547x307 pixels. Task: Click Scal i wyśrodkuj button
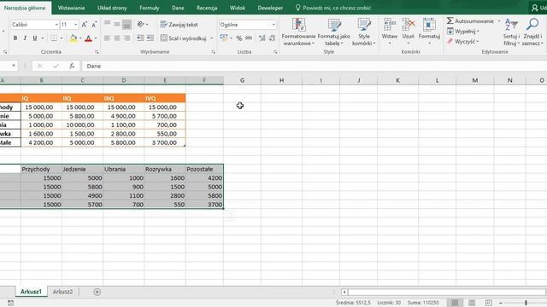coord(184,38)
